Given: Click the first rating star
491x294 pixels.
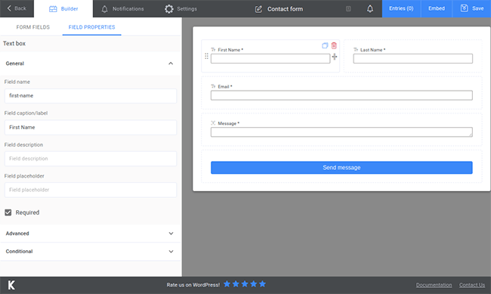Looking at the screenshot, I should [227, 284].
